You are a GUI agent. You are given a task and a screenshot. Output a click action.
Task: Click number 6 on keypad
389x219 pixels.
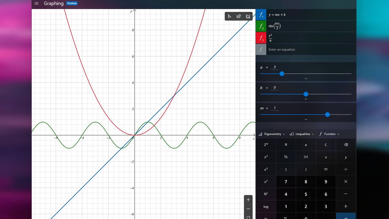tap(326, 194)
